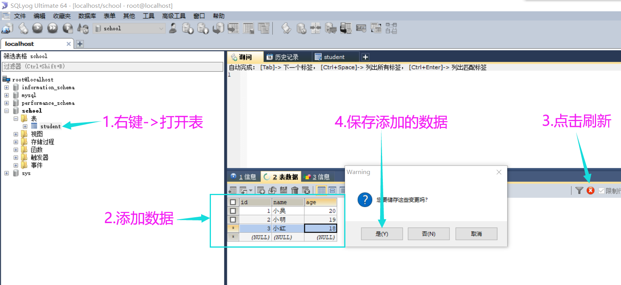
Task: Expand the student table node
Action: click(x=25, y=127)
